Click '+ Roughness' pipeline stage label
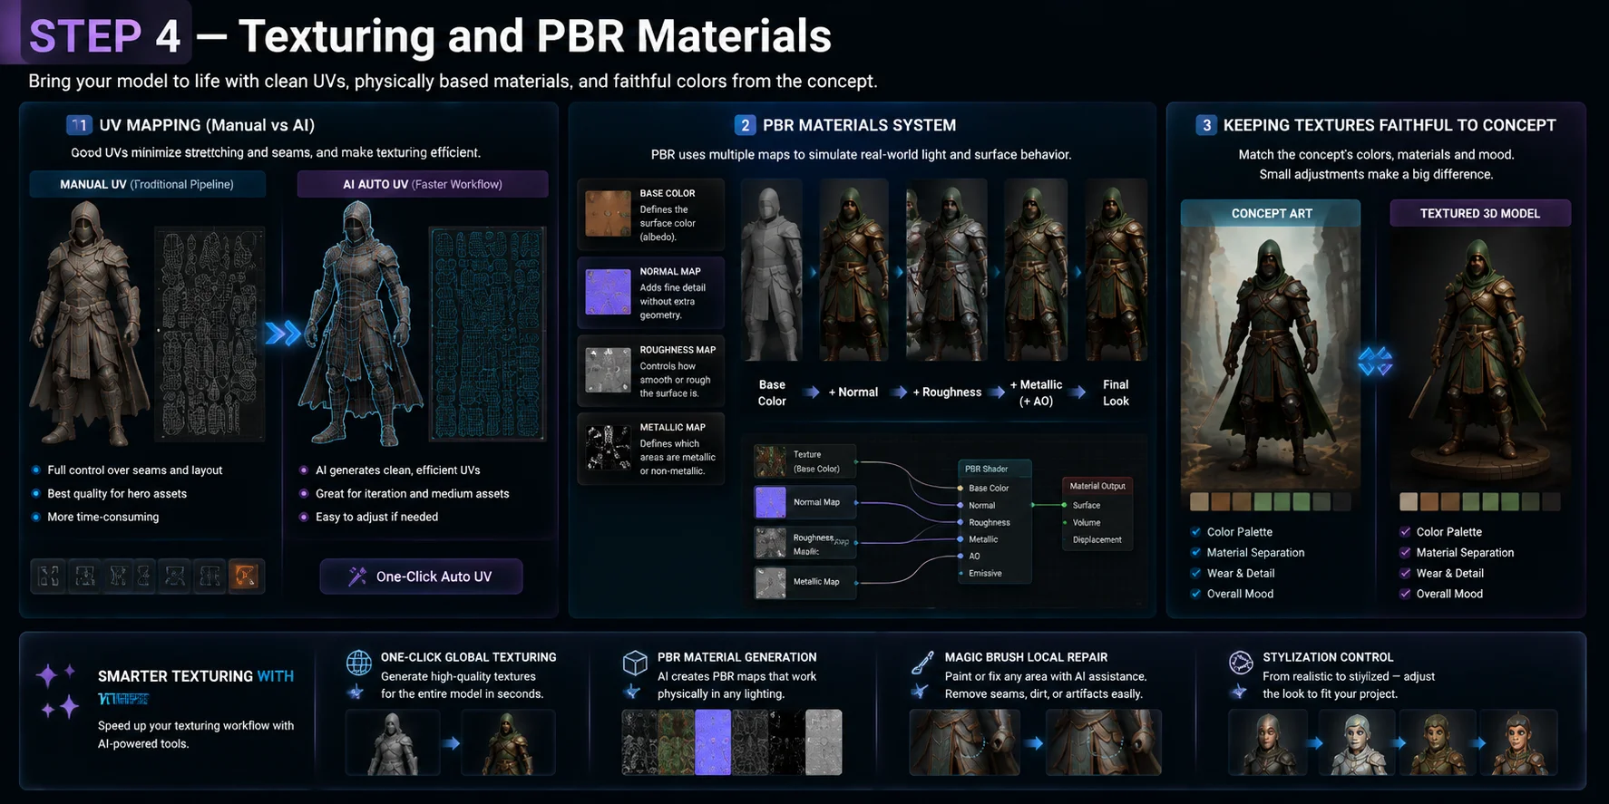The width and height of the screenshot is (1609, 804). [x=947, y=392]
